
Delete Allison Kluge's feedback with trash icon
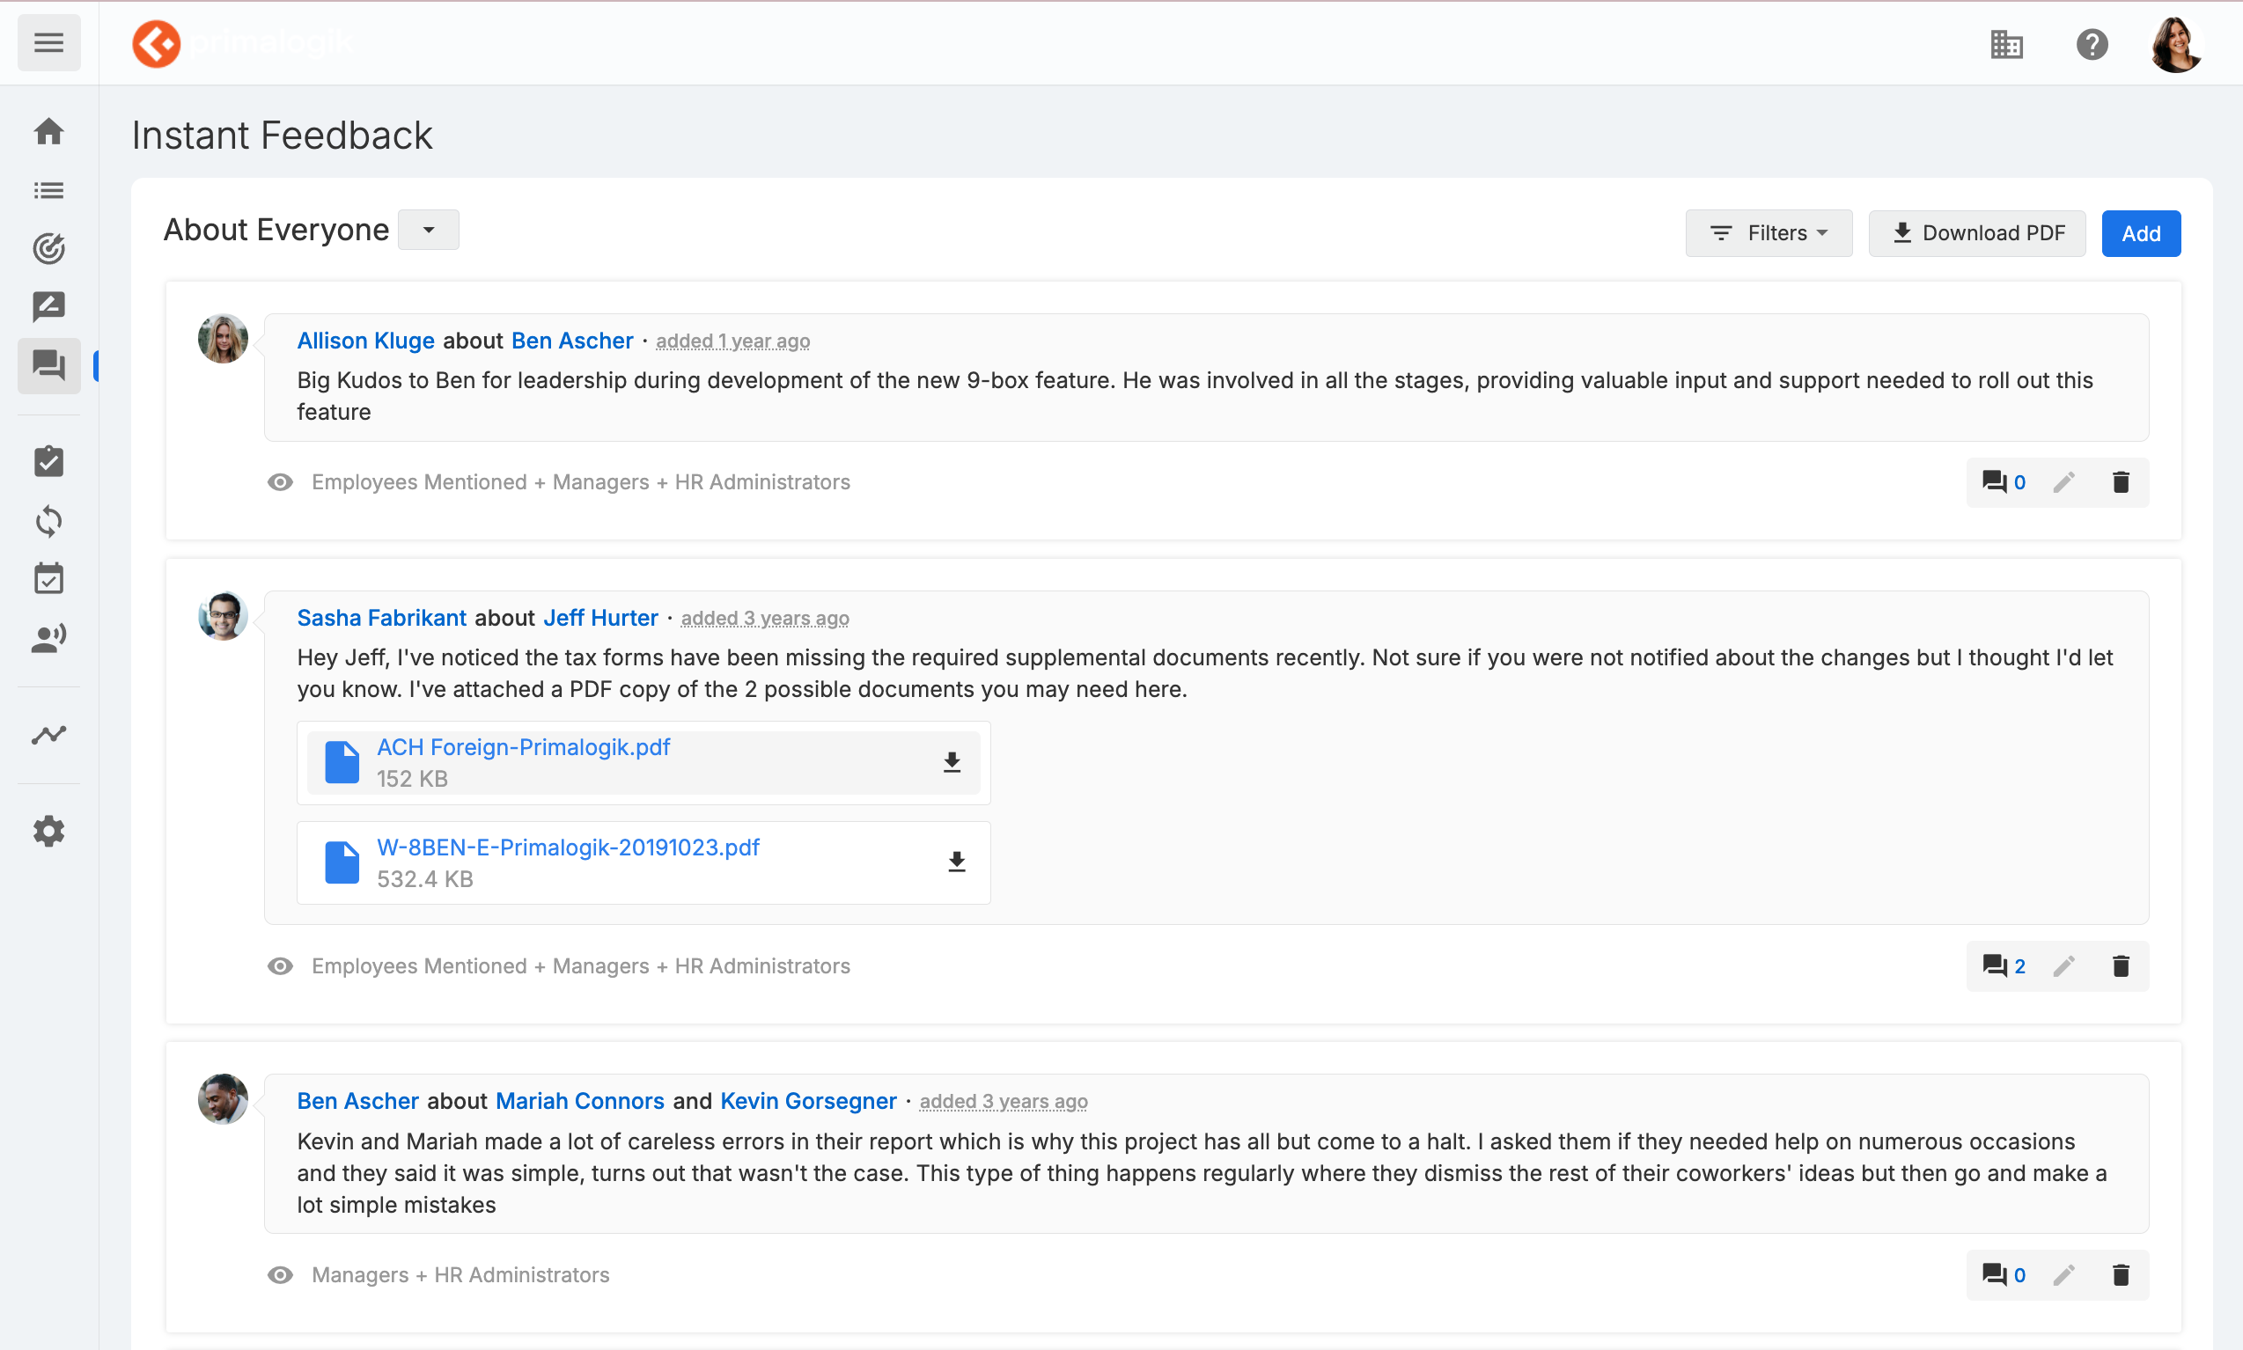pos(2120,482)
